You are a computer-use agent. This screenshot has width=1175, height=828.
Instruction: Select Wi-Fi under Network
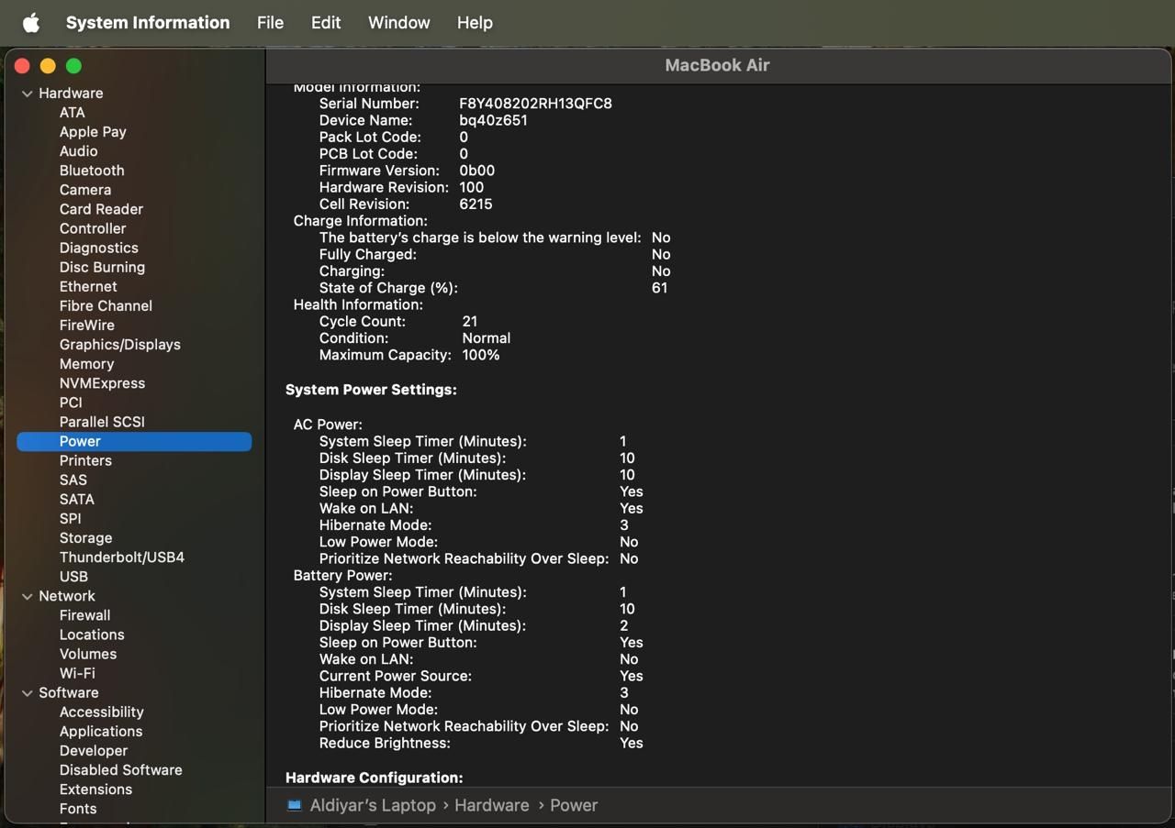[77, 673]
